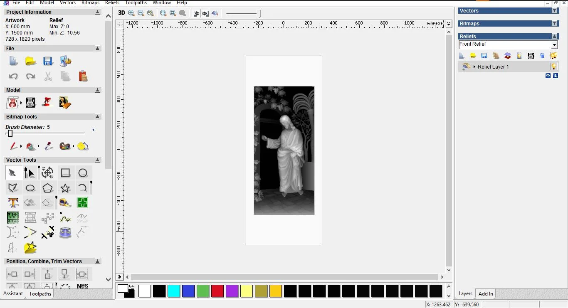
Task: Toggle all relief layers visibility bulbs
Action: click(553, 56)
